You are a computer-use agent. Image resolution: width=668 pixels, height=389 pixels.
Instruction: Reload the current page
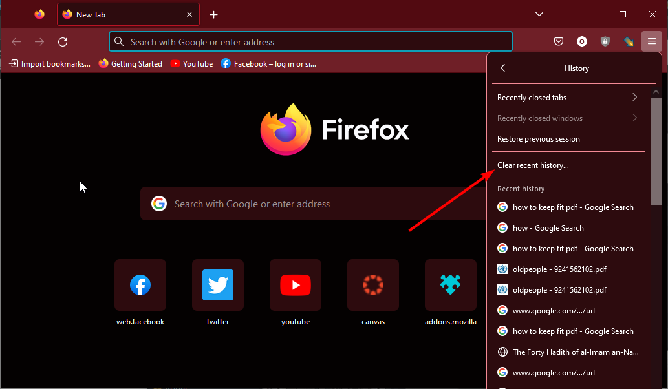[x=63, y=42]
